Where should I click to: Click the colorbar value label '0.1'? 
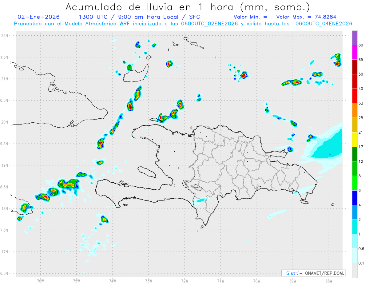tap(361, 263)
